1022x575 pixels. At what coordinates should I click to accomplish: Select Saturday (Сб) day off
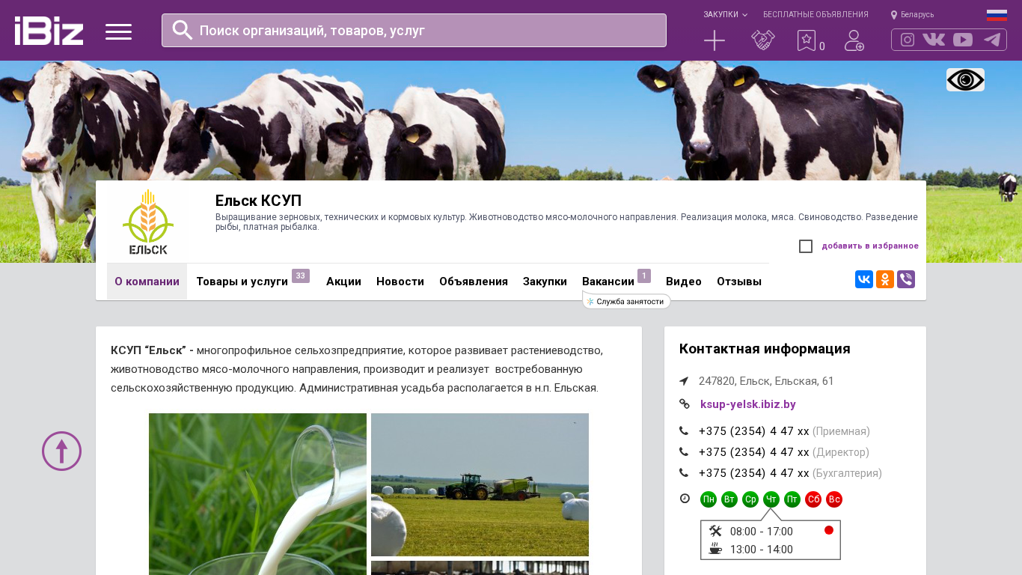(813, 499)
